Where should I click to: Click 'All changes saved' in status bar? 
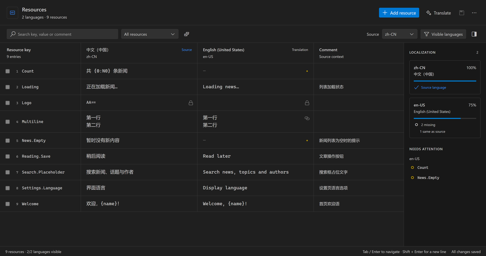pyautogui.click(x=466, y=252)
